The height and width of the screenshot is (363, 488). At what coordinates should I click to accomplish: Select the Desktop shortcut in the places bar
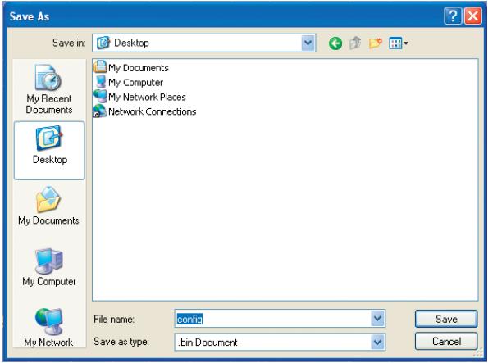coord(49,151)
